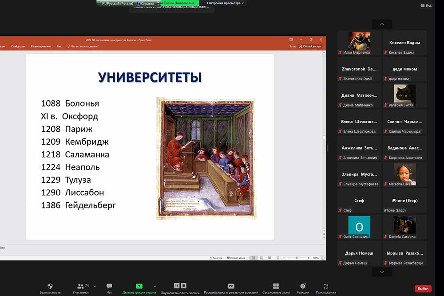Screen dimensions: 444x296
Task: Click the PowerPoint zoom slider handle
Action: pyautogui.click(x=297, y=258)
